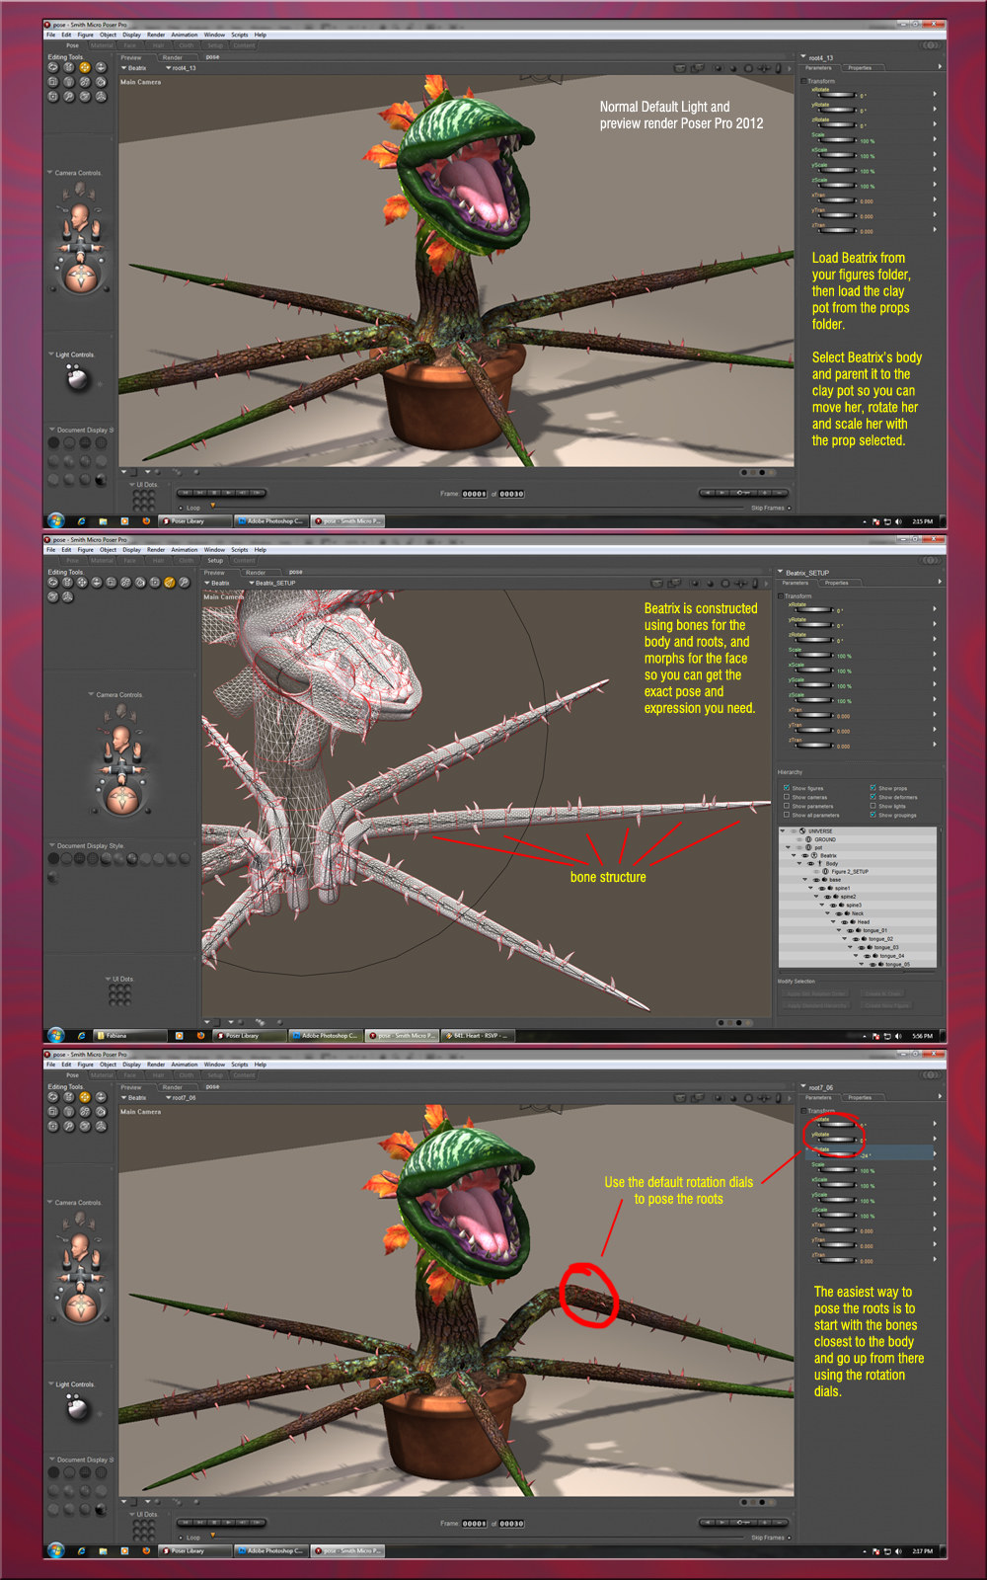Viewport: 987px width, 1580px height.
Task: Enable the Show lights checkbox
Action: click(873, 806)
